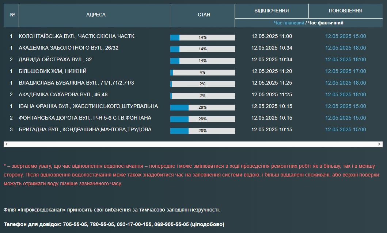Click restoration time for Бригадна вул. row
387x233 pixels.
345,129
